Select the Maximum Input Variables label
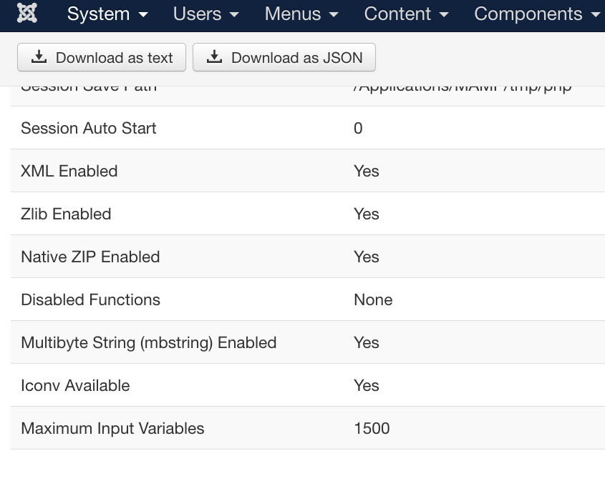 112,429
